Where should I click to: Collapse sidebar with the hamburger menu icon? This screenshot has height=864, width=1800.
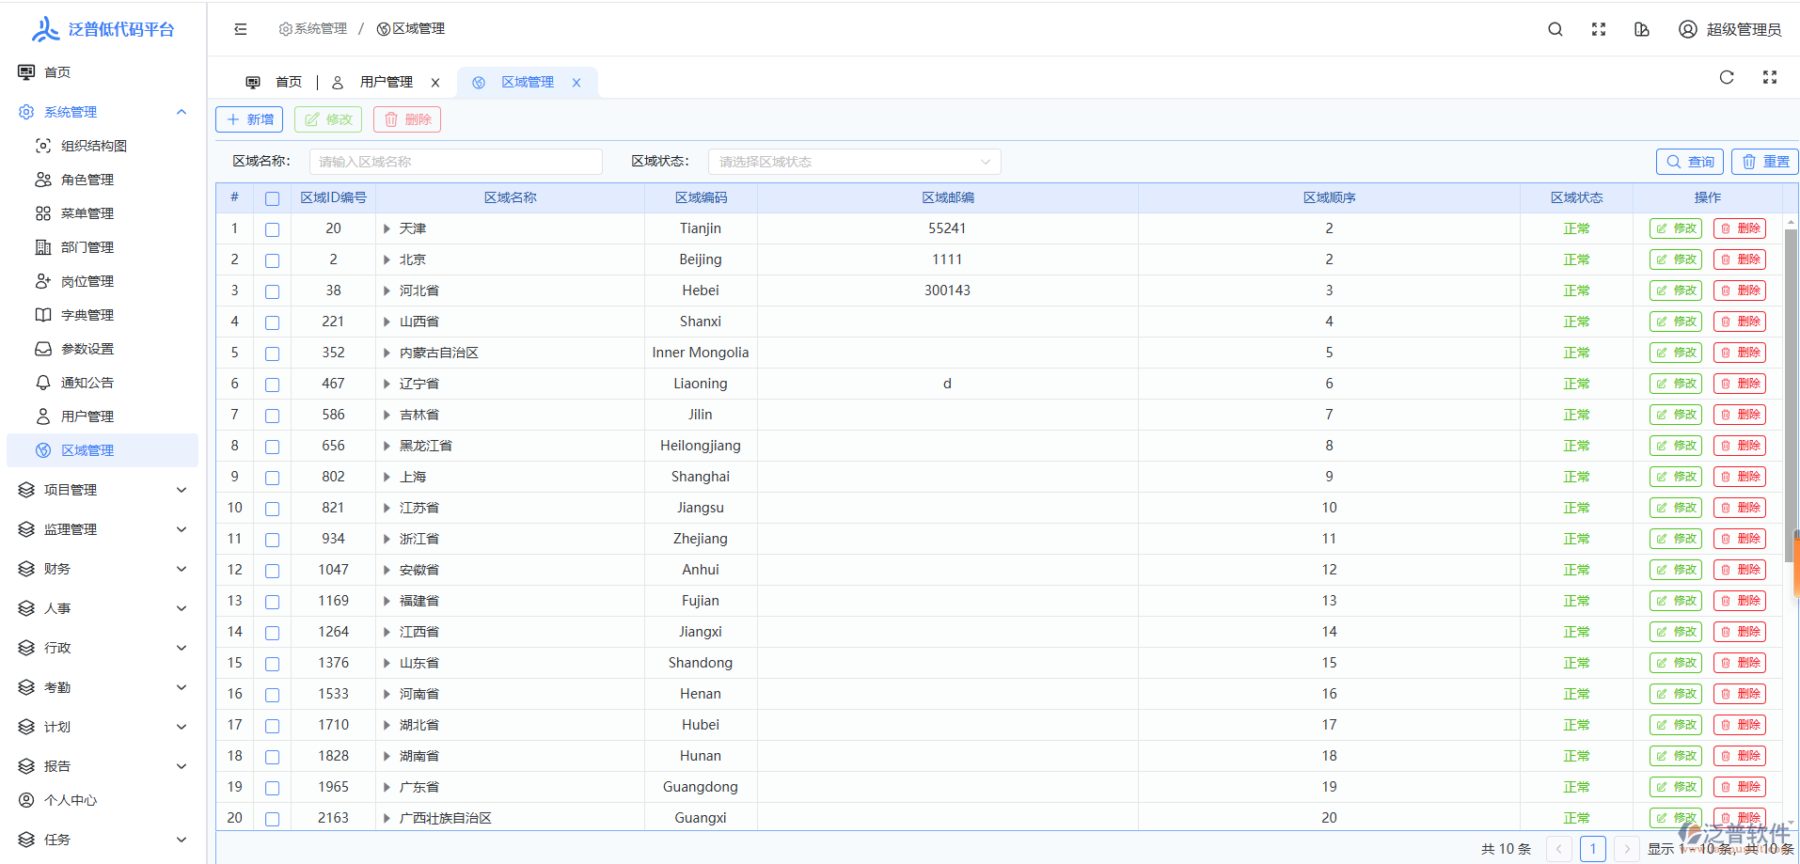coord(241,29)
